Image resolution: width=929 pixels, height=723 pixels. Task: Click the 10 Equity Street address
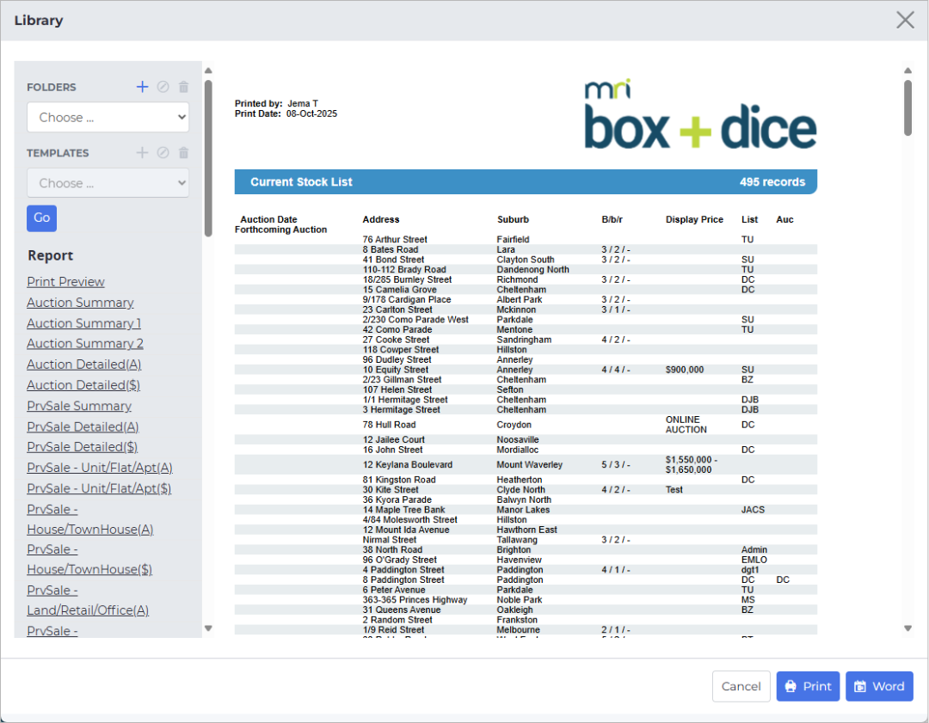pos(395,370)
